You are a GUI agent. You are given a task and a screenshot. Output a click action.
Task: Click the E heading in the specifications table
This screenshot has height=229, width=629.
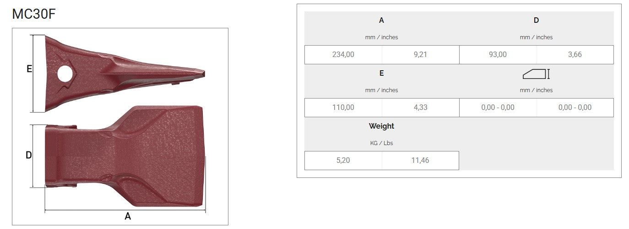pyautogui.click(x=381, y=73)
